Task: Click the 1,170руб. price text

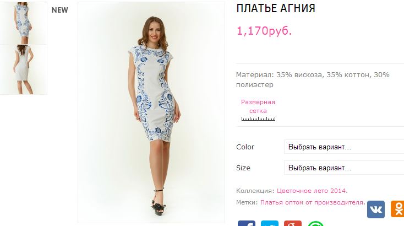Action: coord(264,31)
